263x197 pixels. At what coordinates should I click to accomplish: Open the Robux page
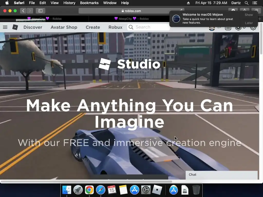pyautogui.click(x=115, y=27)
